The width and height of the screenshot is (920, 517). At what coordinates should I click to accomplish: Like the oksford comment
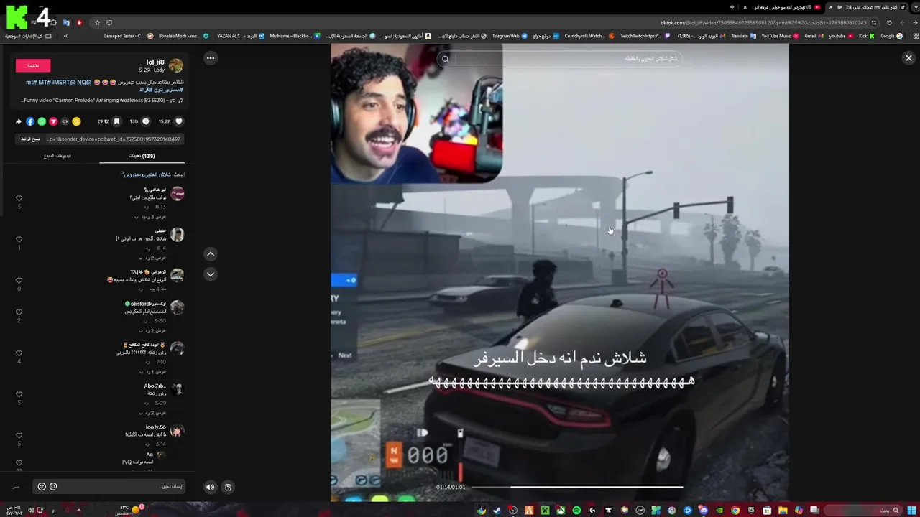click(x=19, y=312)
